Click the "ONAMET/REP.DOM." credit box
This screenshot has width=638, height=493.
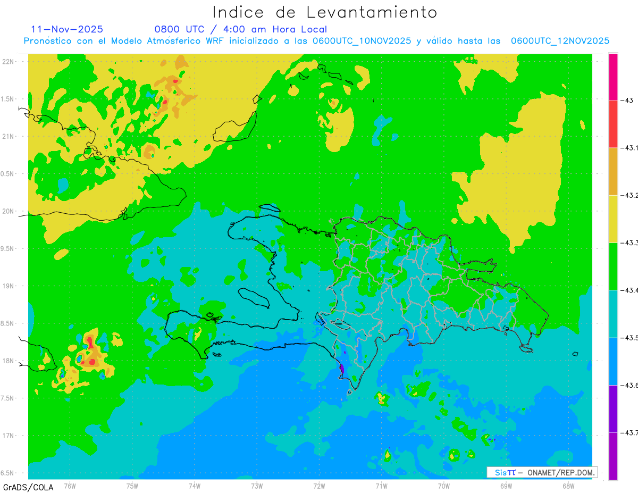point(542,472)
